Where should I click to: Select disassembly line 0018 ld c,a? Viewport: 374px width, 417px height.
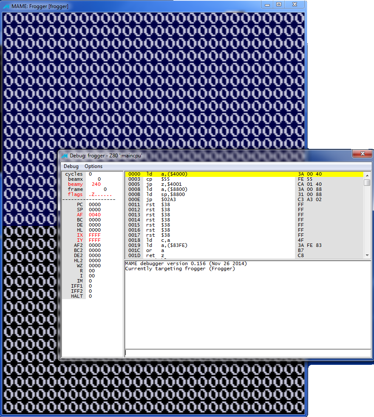click(244, 240)
